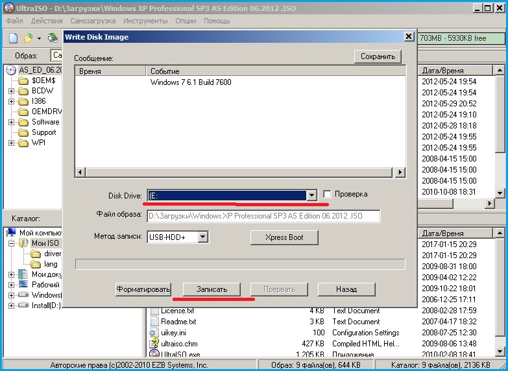Open the Метод записи dropdown

[x=203, y=237]
